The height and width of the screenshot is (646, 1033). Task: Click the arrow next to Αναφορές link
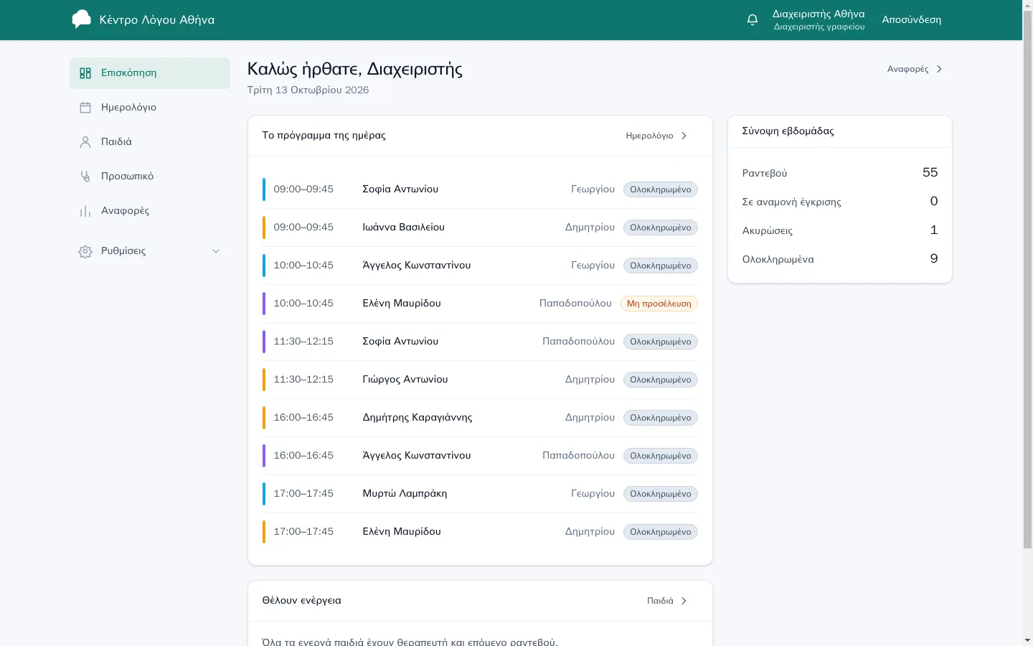click(x=939, y=69)
